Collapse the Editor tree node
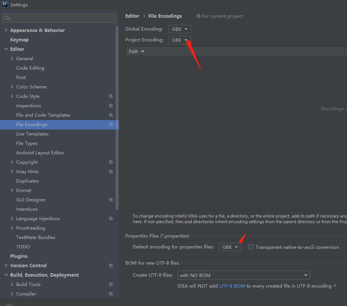Screen dimensions: 347x306 click(6, 49)
